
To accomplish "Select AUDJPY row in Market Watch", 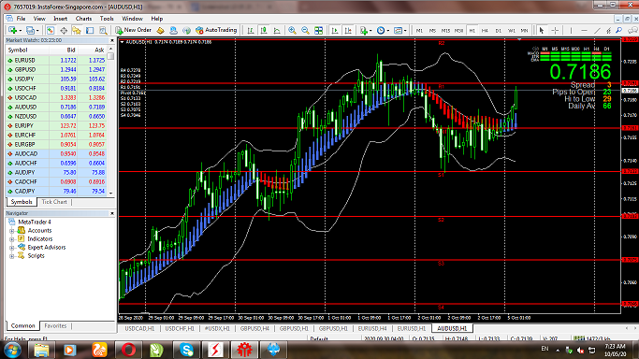I will click(x=56, y=173).
